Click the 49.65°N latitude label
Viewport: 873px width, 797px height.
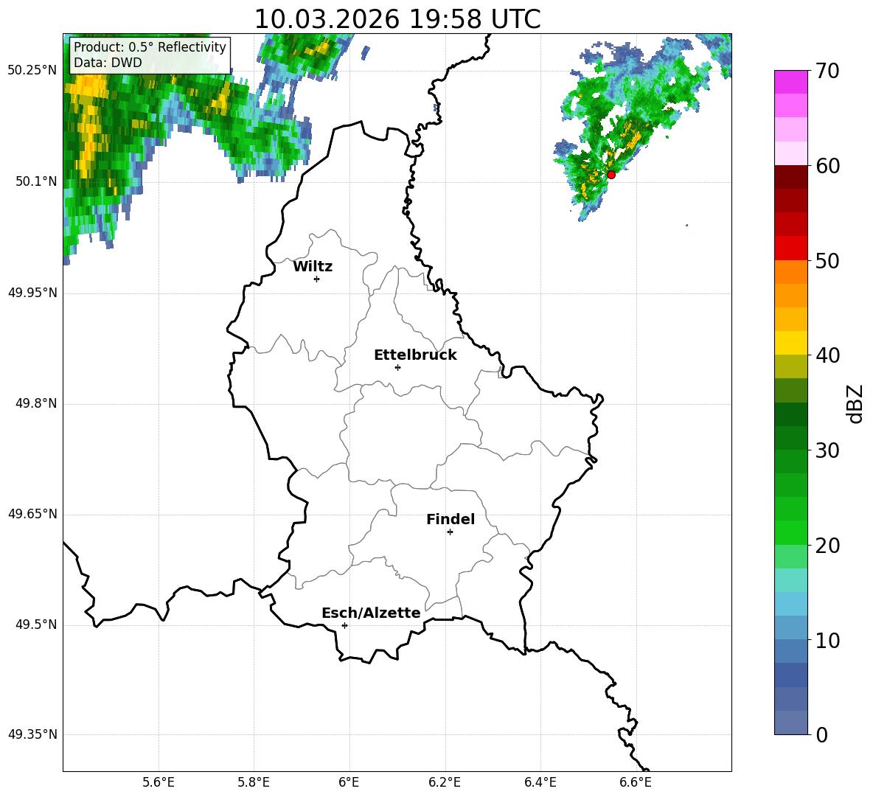[x=32, y=514]
